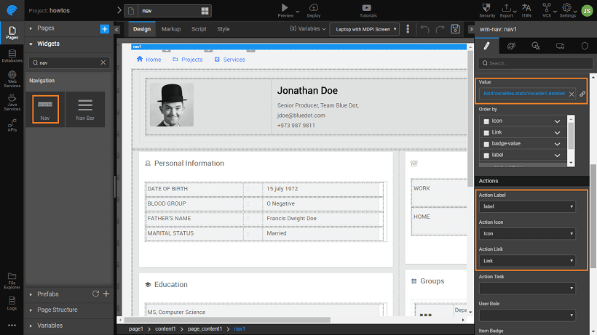Image resolution: width=597 pixels, height=335 pixels.
Task: Check the Icon order-by checkbox
Action: point(486,121)
